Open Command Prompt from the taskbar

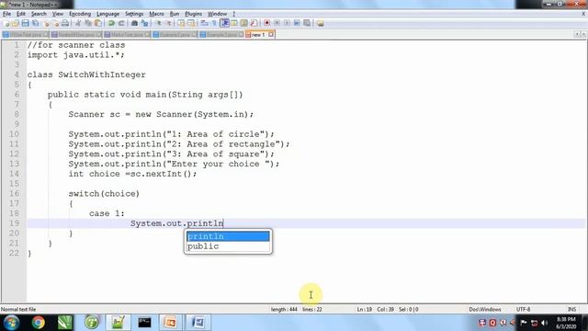[144, 323]
